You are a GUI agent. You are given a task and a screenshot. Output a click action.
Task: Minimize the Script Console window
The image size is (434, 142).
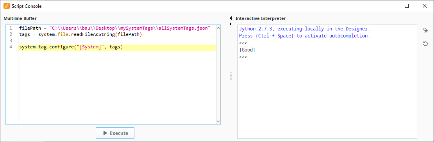(x=389, y=6)
